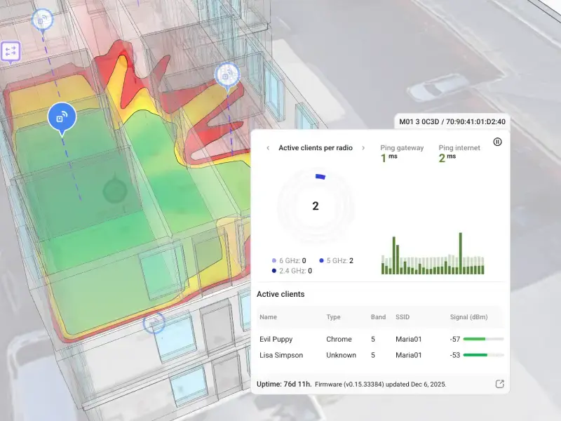
Task: Toggle the 6 GHz legend entry
Action: point(289,260)
